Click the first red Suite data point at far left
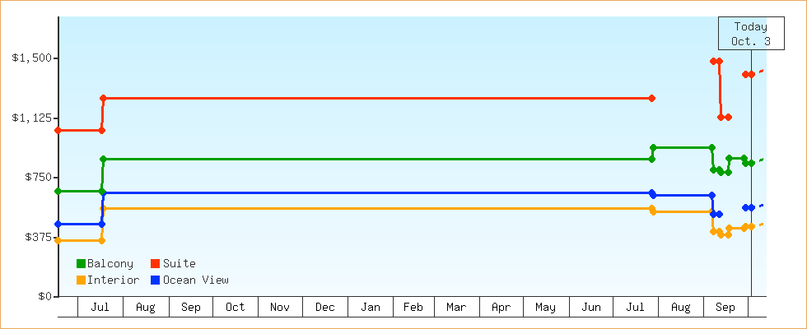Viewport: 807px width, 329px height. point(58,130)
